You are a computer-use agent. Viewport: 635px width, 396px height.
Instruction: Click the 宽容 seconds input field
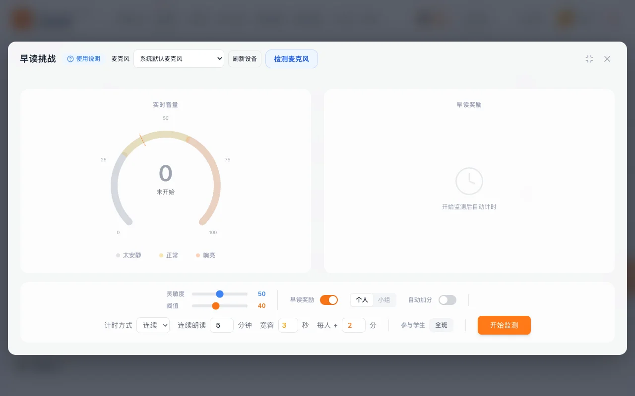288,325
